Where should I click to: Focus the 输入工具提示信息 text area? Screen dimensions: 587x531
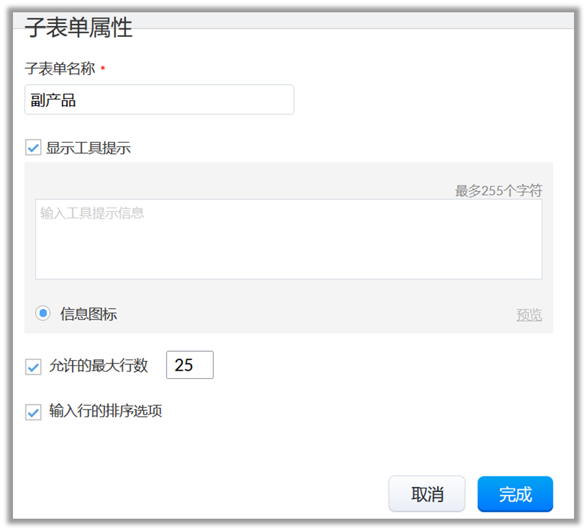coord(288,239)
